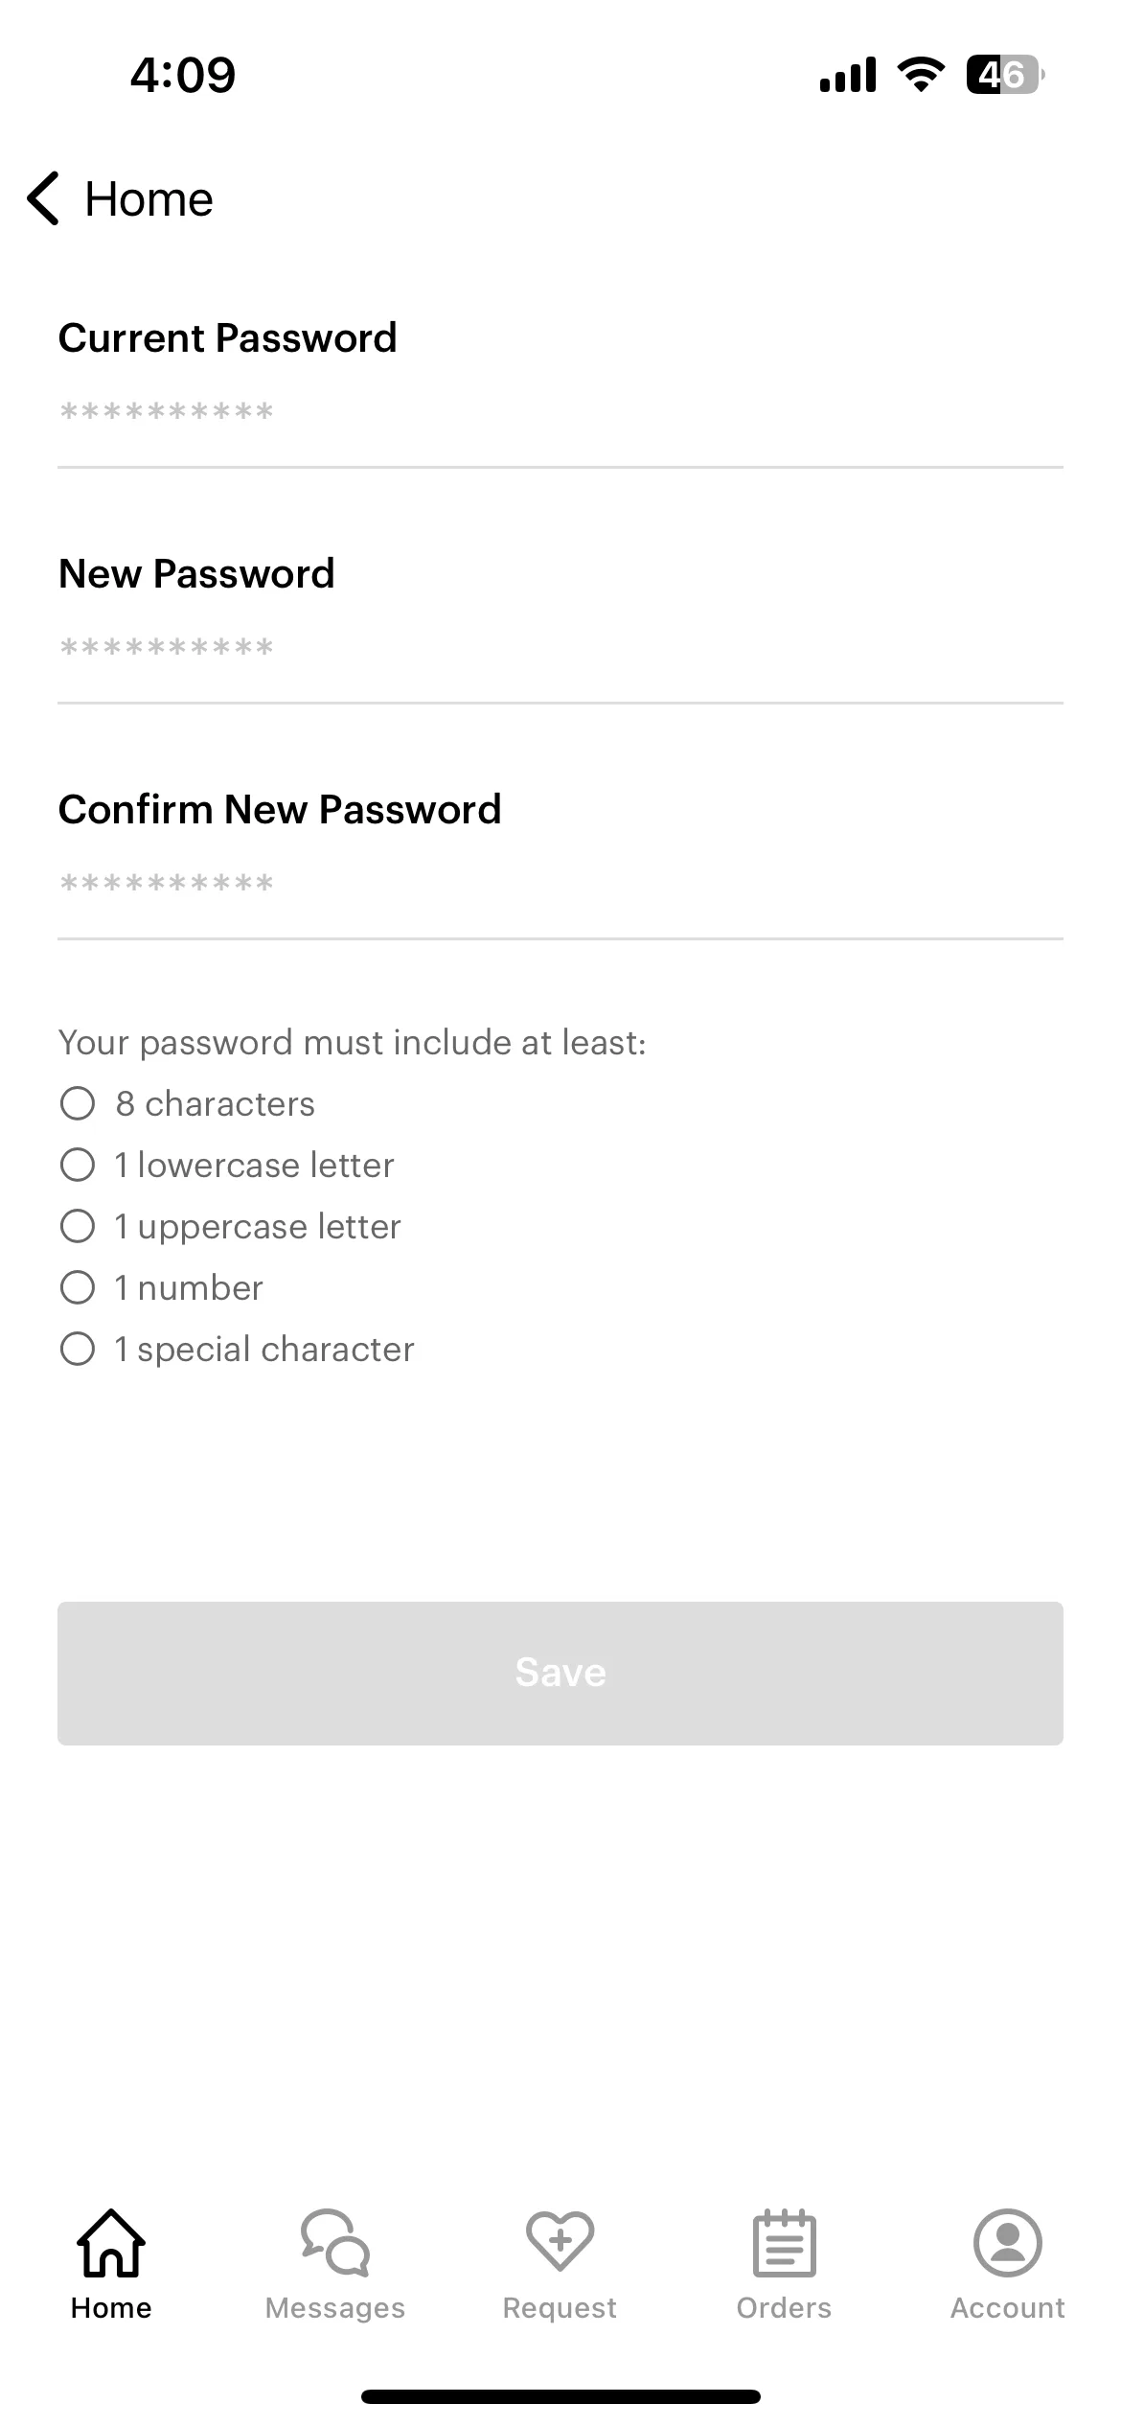Image resolution: width=1121 pixels, height=2427 pixels.
Task: Tap the battery indicator in status bar
Action: [x=1005, y=75]
